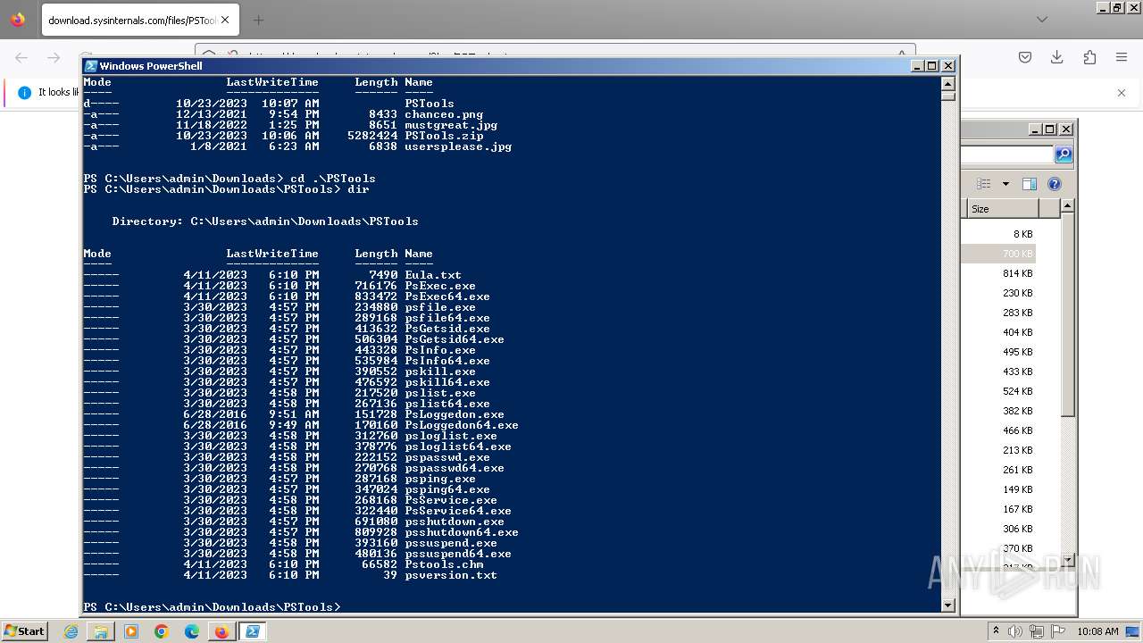The height and width of the screenshot is (643, 1143).
Task: Click the Eula.txt entry in PowerShell
Action: coord(433,275)
